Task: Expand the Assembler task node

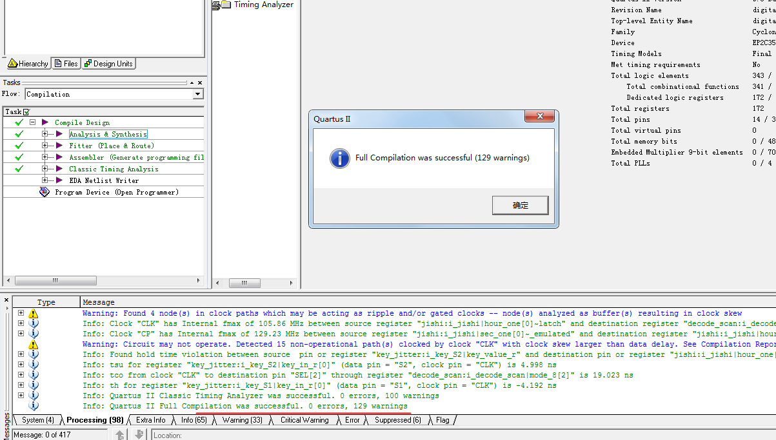Action: pos(45,157)
